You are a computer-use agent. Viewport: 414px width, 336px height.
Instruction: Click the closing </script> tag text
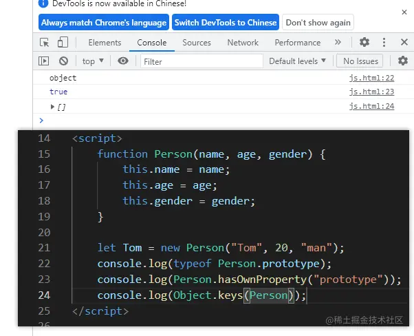click(100, 311)
